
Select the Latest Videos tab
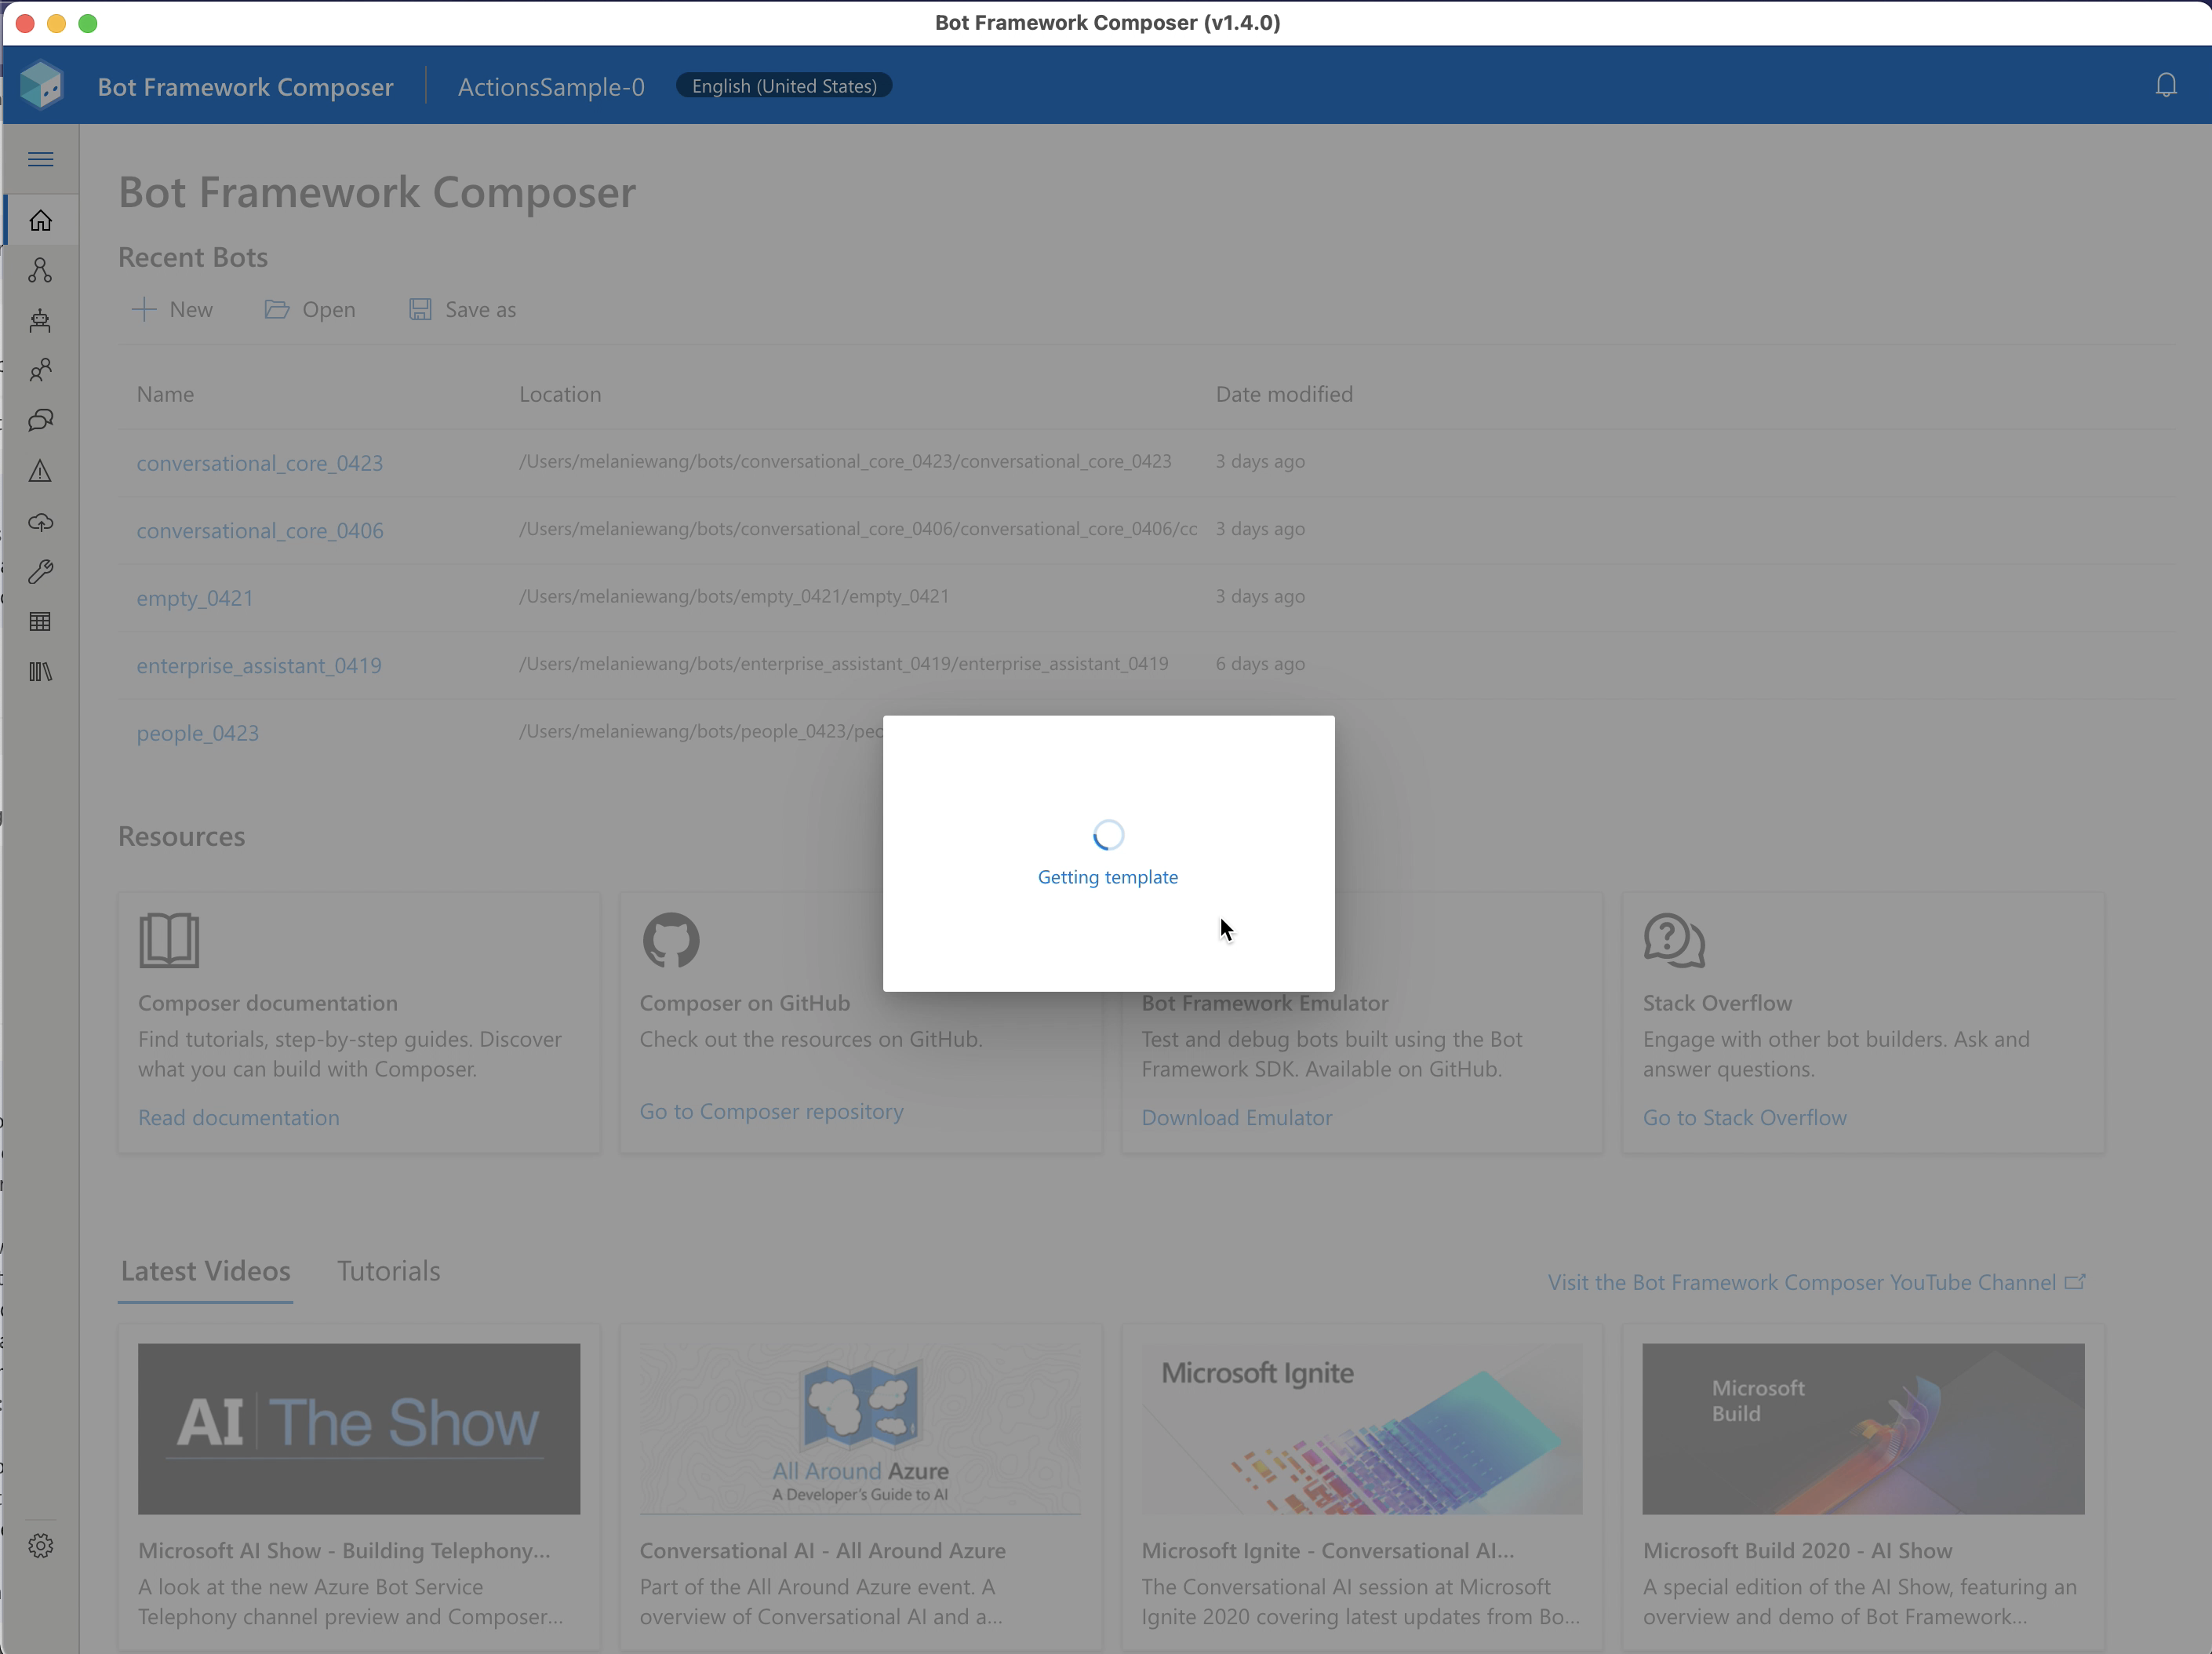[204, 1270]
